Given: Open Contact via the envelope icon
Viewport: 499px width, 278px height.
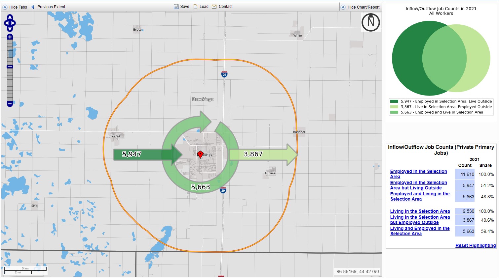Looking at the screenshot, I should tap(213, 6).
